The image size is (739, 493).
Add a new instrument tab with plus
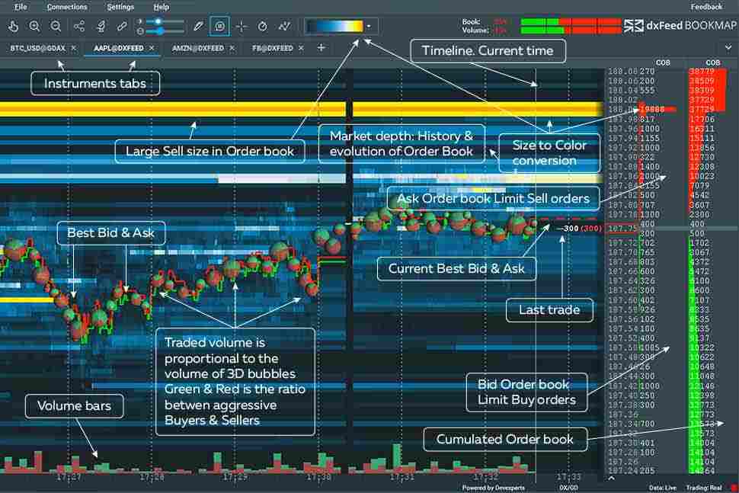(321, 48)
